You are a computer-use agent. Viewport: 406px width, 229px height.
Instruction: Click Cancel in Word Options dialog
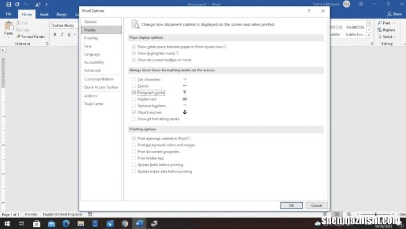click(316, 206)
